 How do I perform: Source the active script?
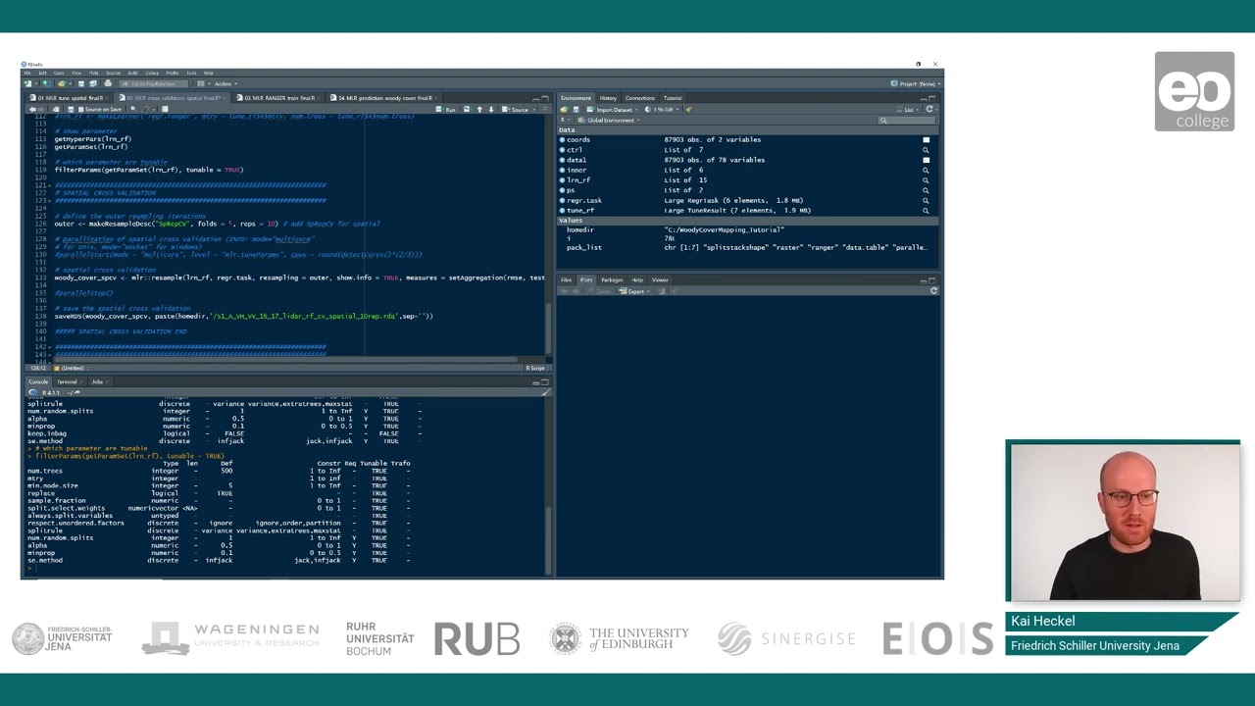tap(516, 109)
